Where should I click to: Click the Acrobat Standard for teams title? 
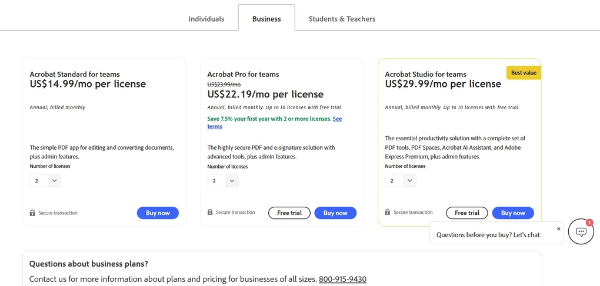click(x=75, y=74)
